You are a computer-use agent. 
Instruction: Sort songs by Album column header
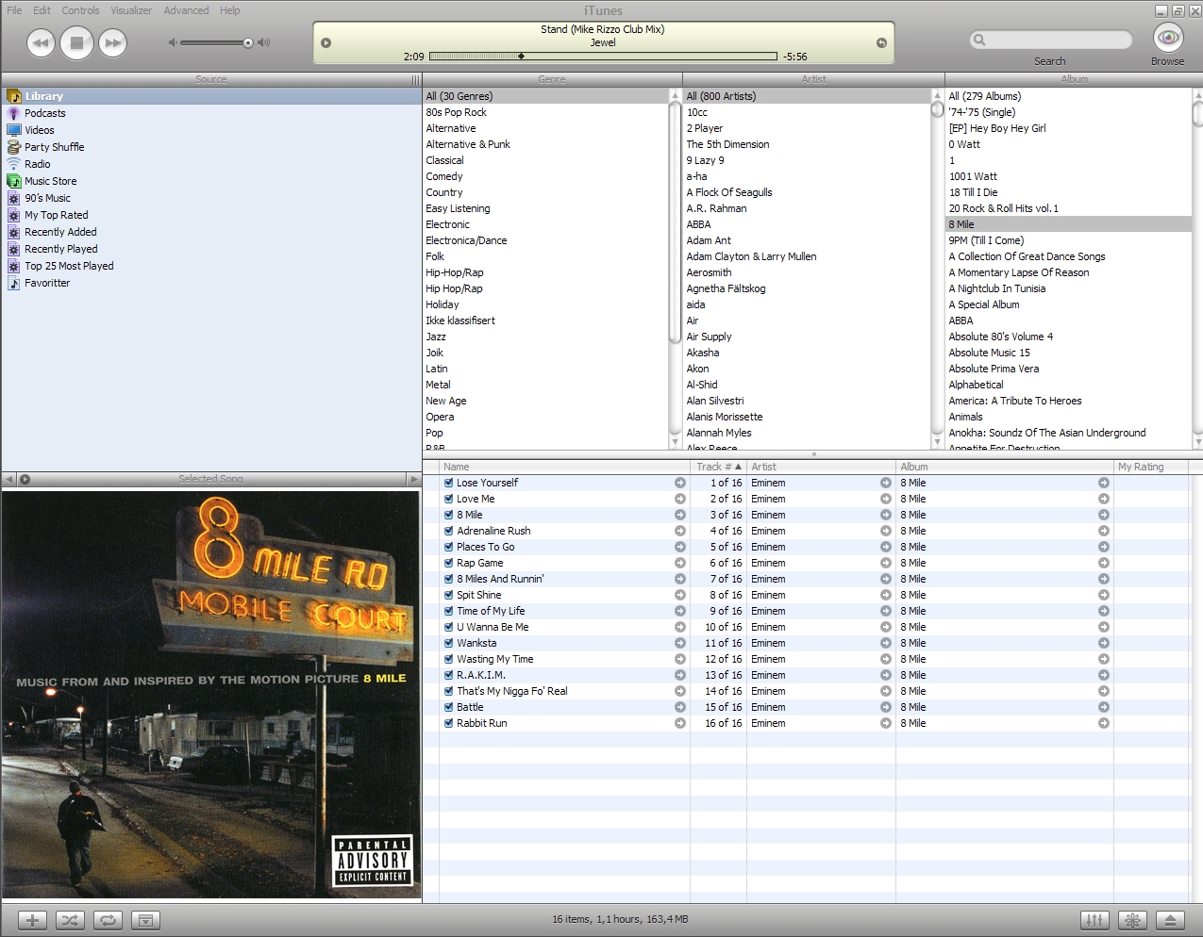point(1005,467)
